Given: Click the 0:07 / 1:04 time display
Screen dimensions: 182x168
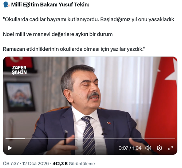Looking at the screenshot, I should (130, 148).
